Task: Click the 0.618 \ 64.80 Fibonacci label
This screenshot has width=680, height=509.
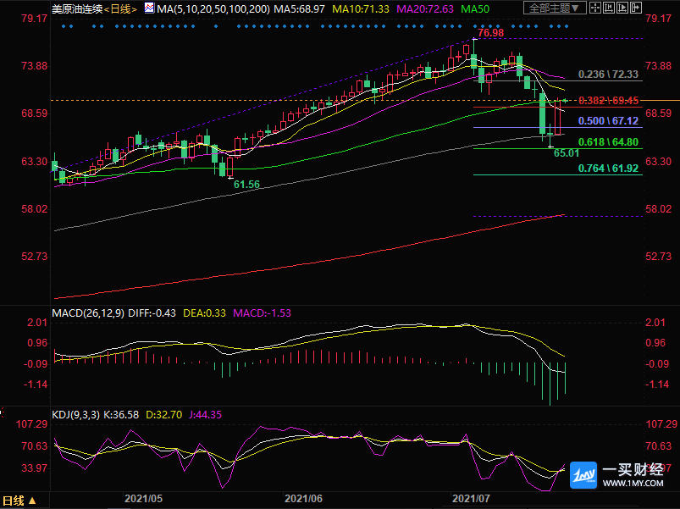Action: tap(608, 141)
